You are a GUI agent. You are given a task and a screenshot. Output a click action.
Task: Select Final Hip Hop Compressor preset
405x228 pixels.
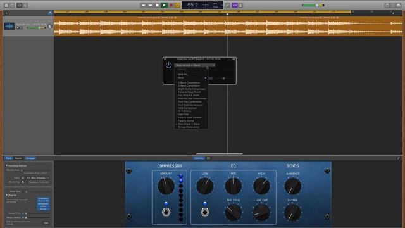click(x=191, y=99)
